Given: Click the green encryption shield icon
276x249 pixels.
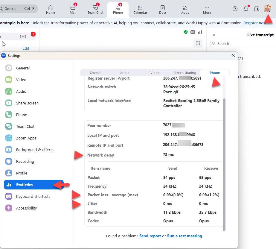Looking at the screenshot, I should pyautogui.click(x=186, y=32).
